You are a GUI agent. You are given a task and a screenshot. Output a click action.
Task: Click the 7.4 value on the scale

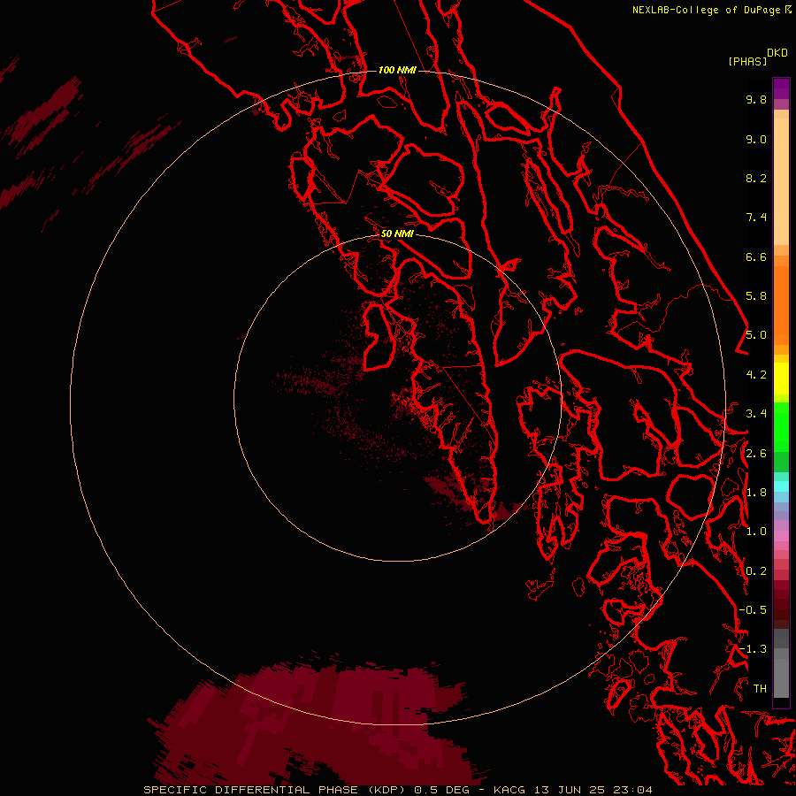[756, 218]
